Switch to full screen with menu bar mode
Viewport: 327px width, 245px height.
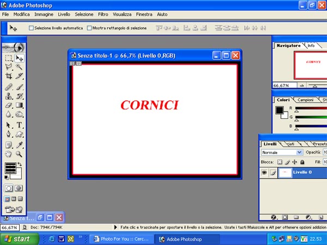(x=14, y=199)
